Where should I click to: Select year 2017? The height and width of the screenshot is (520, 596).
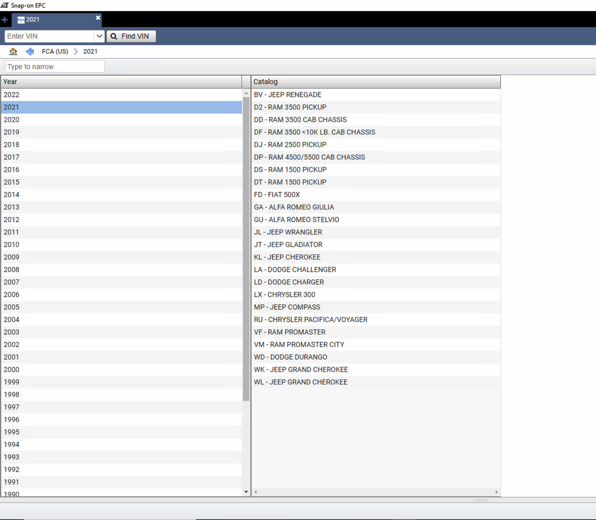click(121, 157)
